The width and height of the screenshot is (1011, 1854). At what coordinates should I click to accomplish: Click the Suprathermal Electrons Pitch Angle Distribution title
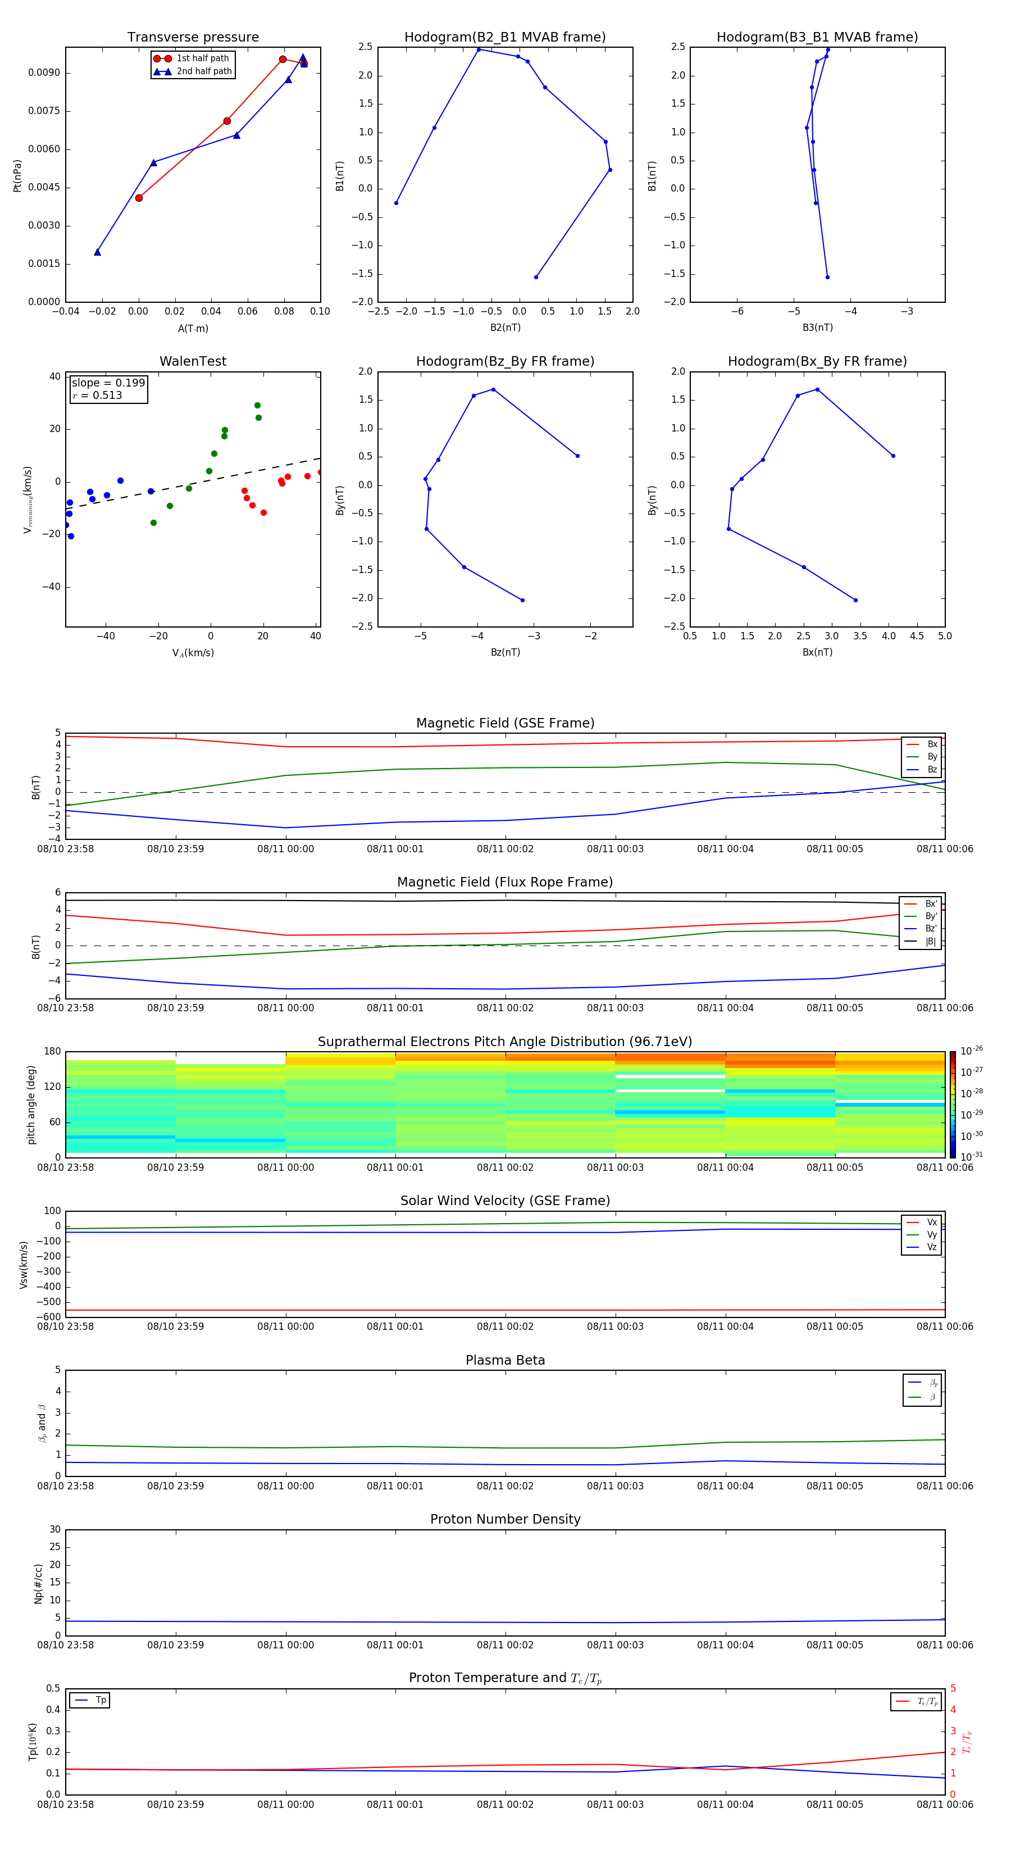(x=505, y=1042)
